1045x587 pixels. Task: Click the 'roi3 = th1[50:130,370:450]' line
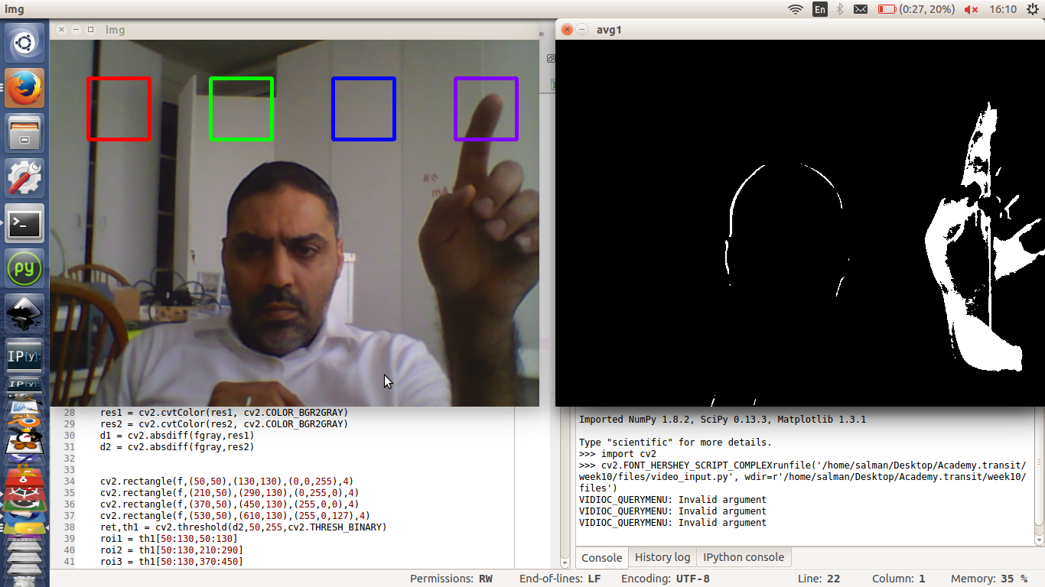[x=171, y=562]
